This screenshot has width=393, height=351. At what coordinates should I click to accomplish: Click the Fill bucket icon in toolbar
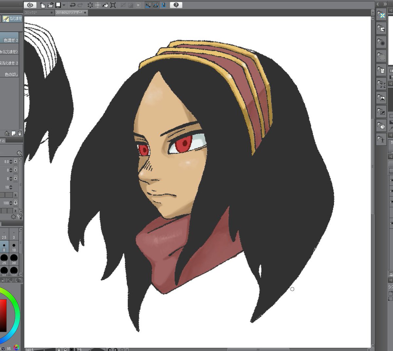pyautogui.click(x=105, y=5)
